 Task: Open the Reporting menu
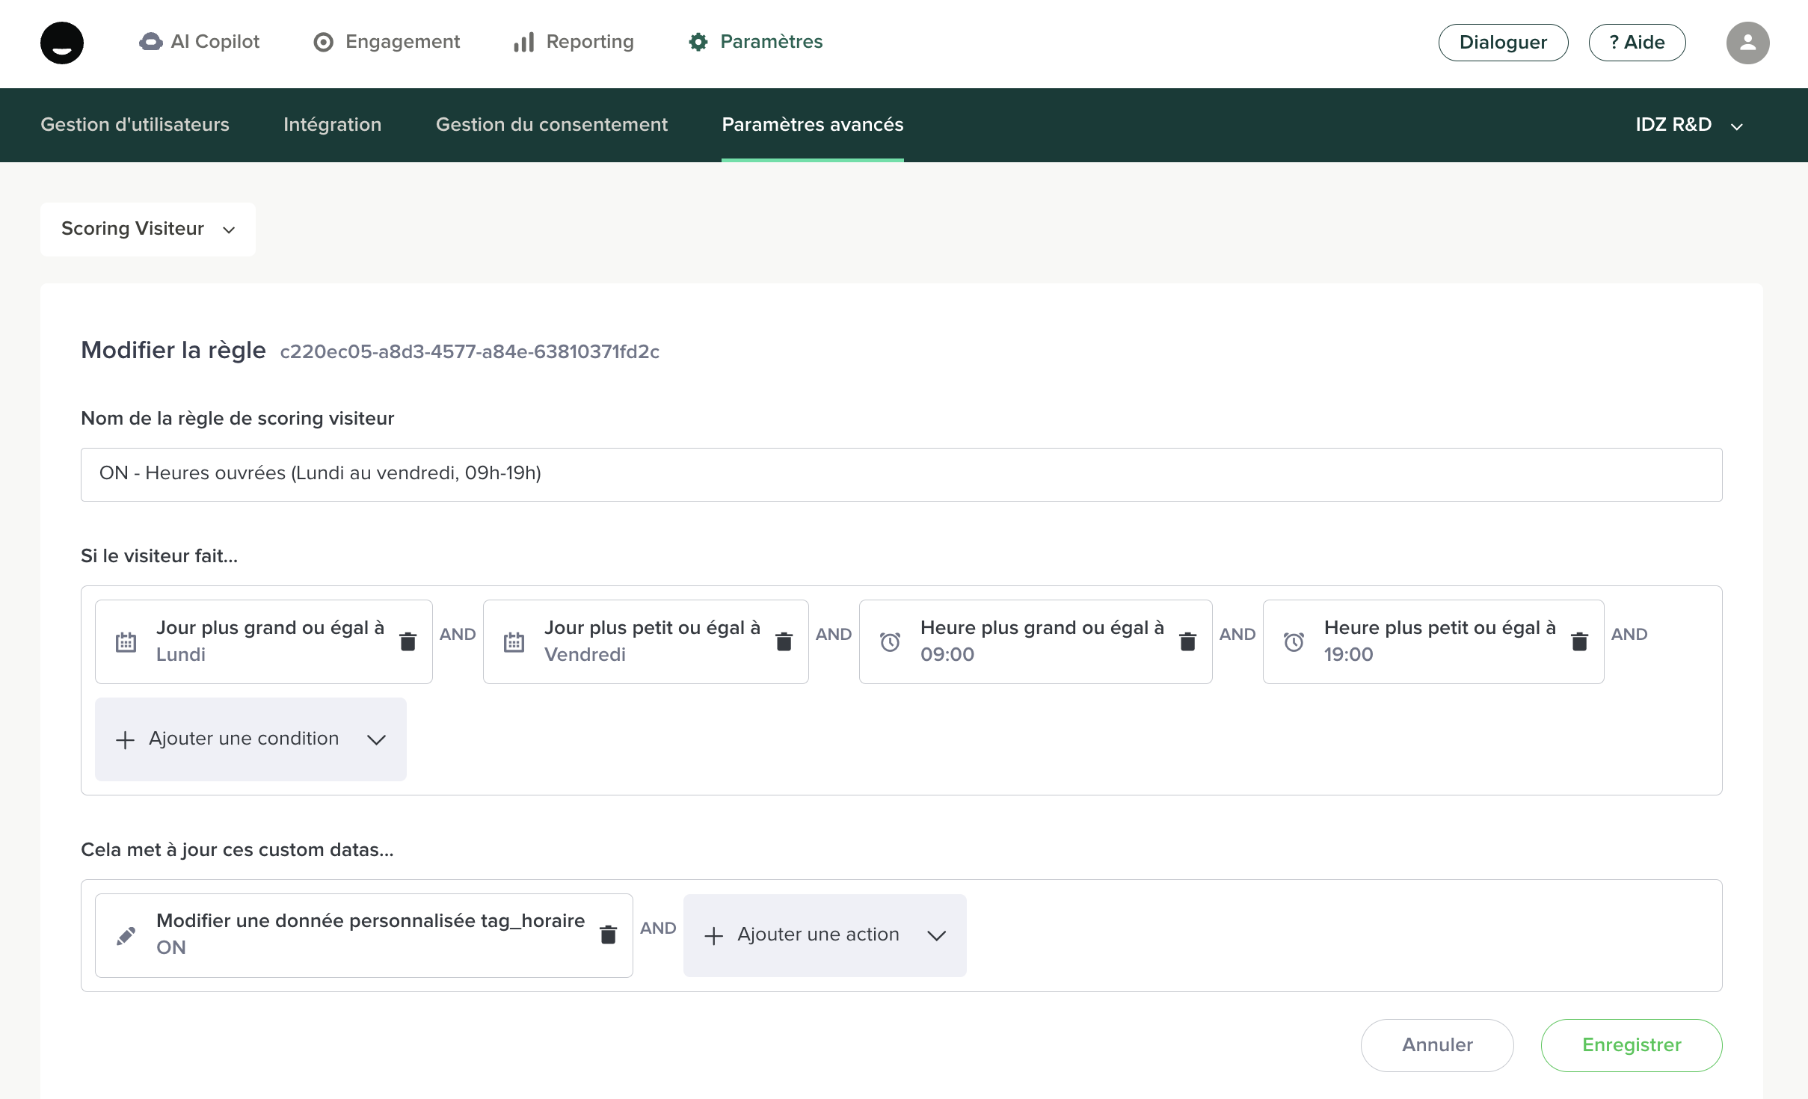click(x=574, y=42)
